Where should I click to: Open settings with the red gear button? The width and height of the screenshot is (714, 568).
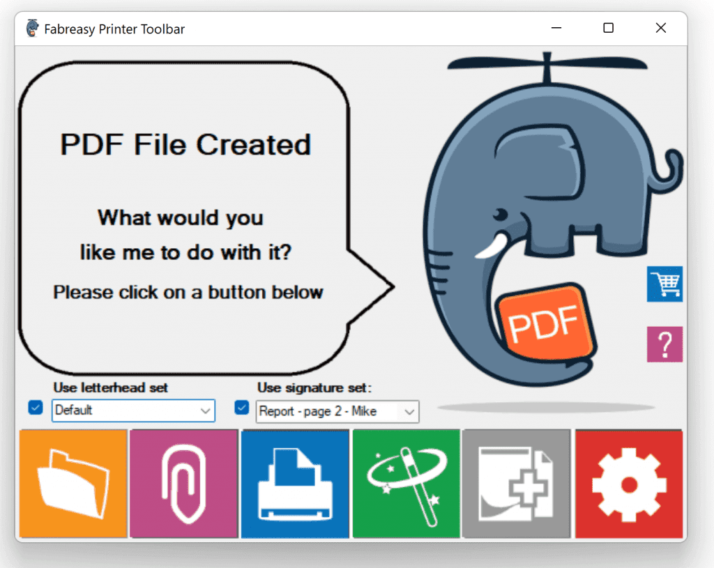coord(628,484)
